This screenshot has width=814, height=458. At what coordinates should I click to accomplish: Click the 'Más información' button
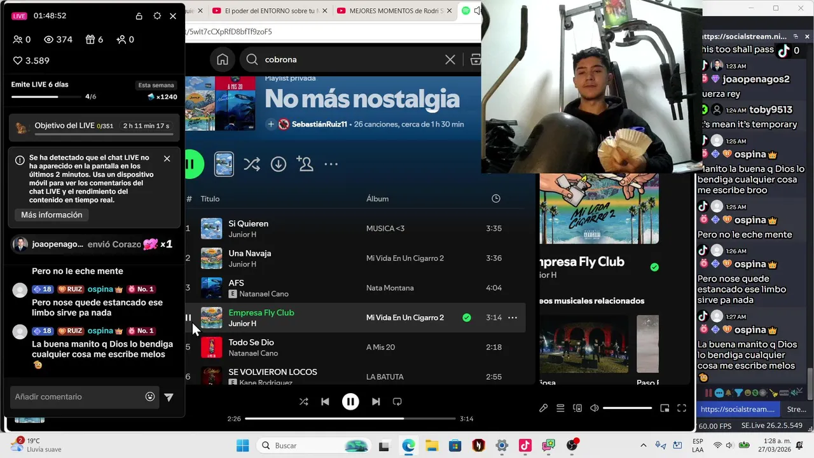(52, 215)
